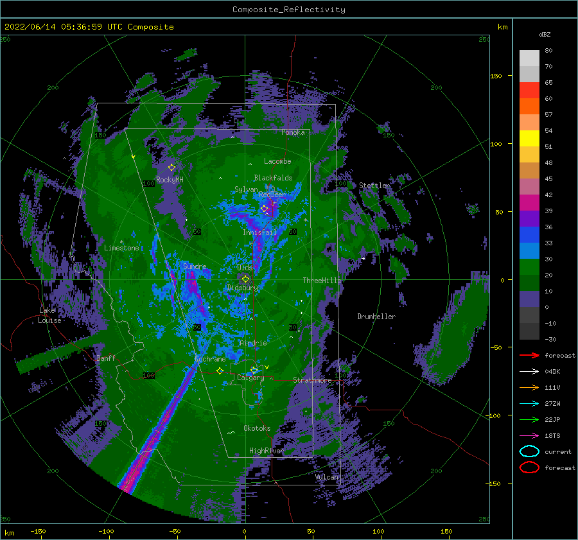Image resolution: width=578 pixels, height=540 pixels.
Task: Click the red forecast arrow legend icon
Action: [x=529, y=355]
